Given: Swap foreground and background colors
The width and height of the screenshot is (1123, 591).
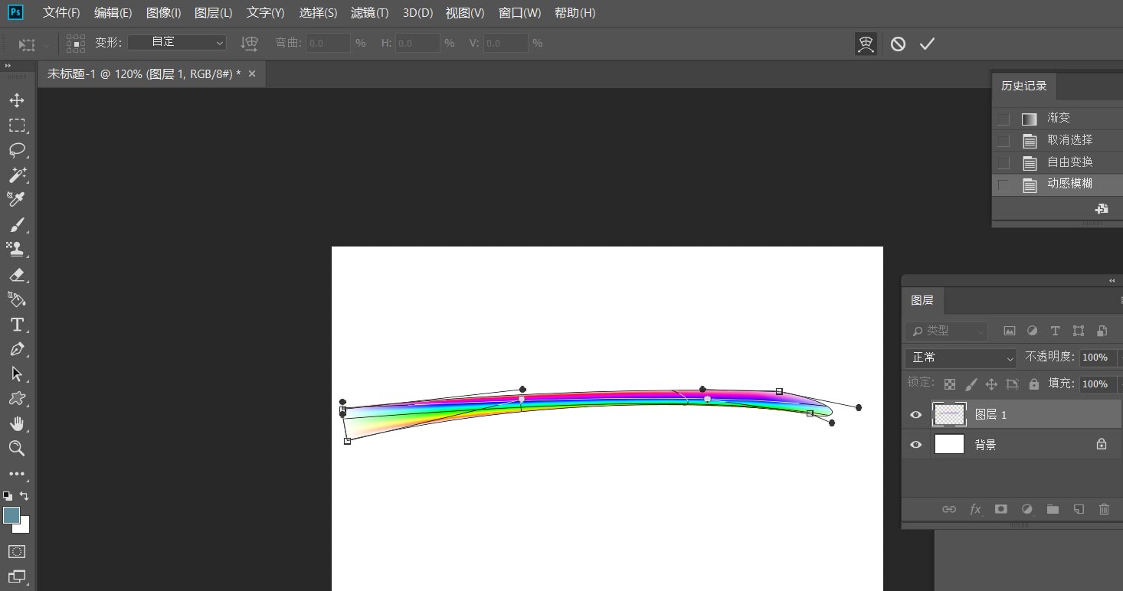Looking at the screenshot, I should point(25,496).
